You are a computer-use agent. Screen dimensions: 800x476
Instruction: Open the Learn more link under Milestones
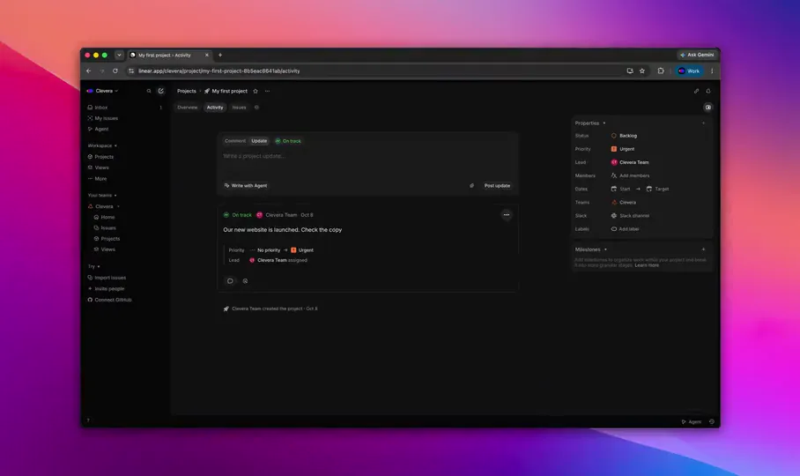tap(647, 265)
